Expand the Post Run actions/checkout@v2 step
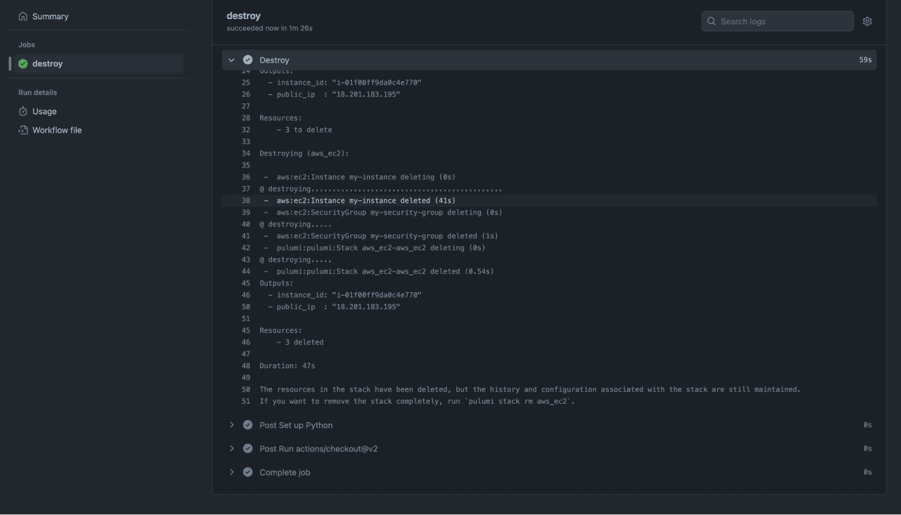The image size is (901, 515). (x=231, y=448)
